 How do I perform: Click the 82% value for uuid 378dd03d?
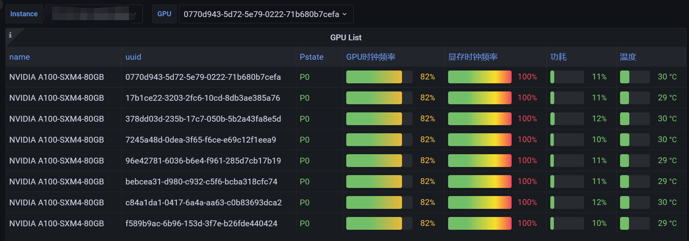[428, 119]
